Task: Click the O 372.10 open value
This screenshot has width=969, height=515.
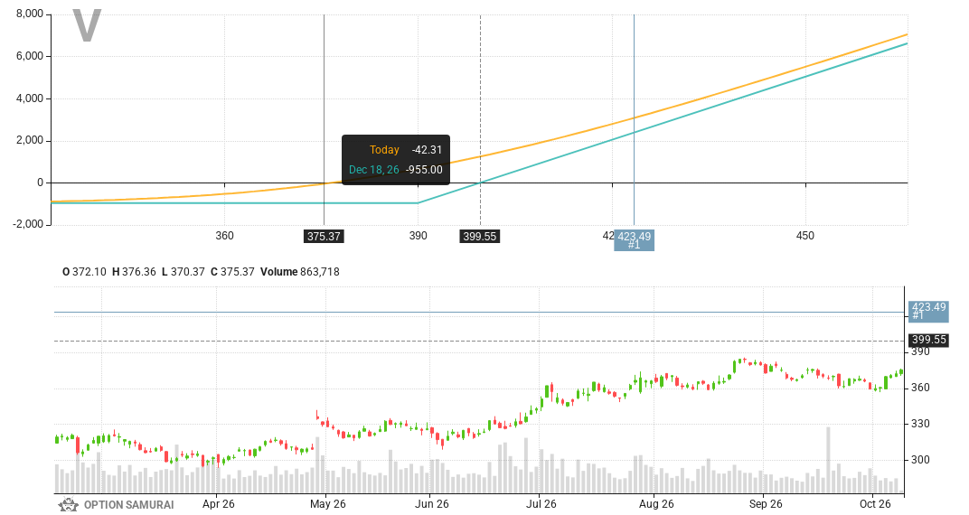Action: [85, 272]
